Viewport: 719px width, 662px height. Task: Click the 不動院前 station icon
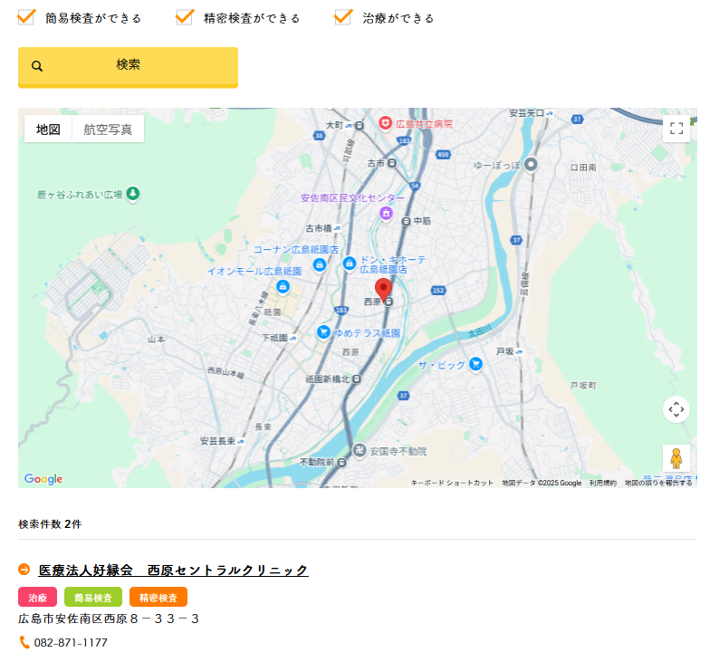pos(341,463)
